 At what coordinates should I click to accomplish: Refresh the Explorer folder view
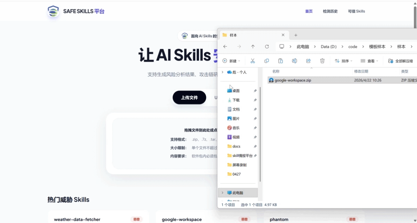point(267,47)
